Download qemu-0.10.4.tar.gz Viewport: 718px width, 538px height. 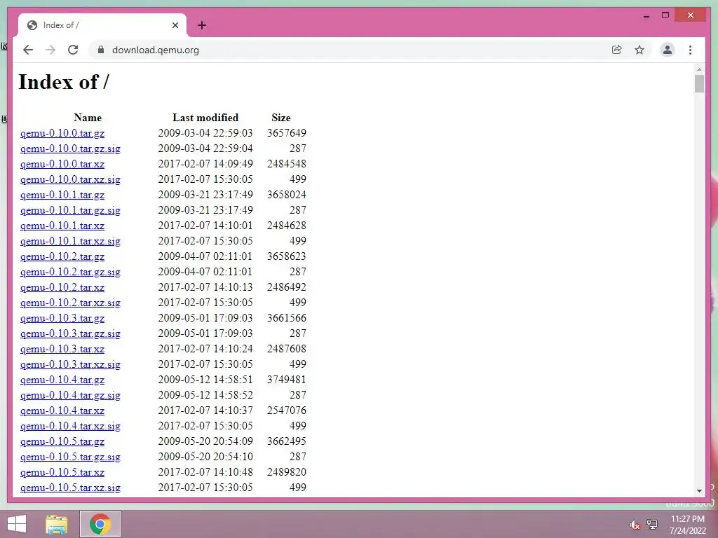(62, 380)
